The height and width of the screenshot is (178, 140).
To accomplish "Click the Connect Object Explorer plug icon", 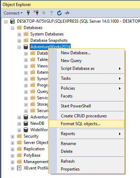I will click(28, 13).
